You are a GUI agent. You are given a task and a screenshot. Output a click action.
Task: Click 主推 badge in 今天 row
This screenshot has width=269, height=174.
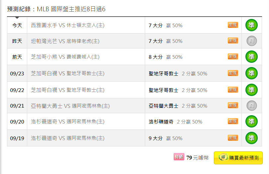(233, 25)
